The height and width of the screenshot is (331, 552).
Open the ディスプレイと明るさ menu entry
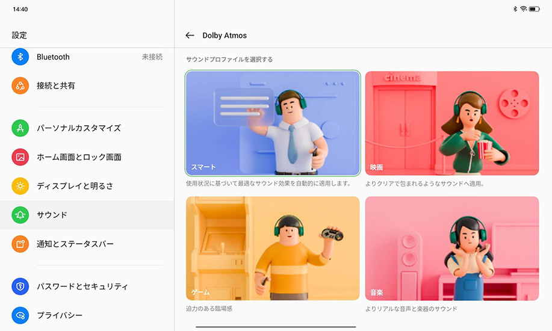click(x=75, y=186)
